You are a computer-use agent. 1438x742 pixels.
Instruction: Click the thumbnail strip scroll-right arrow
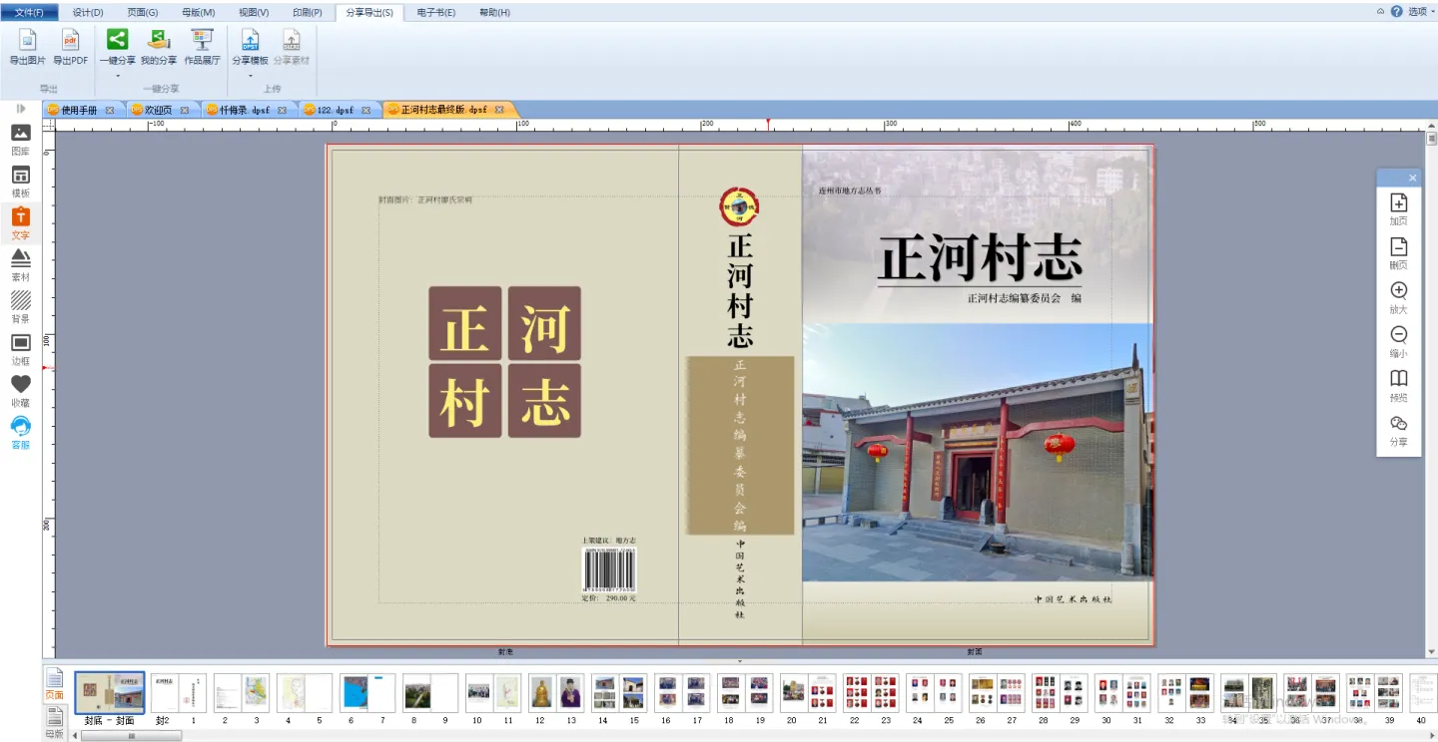1432,735
